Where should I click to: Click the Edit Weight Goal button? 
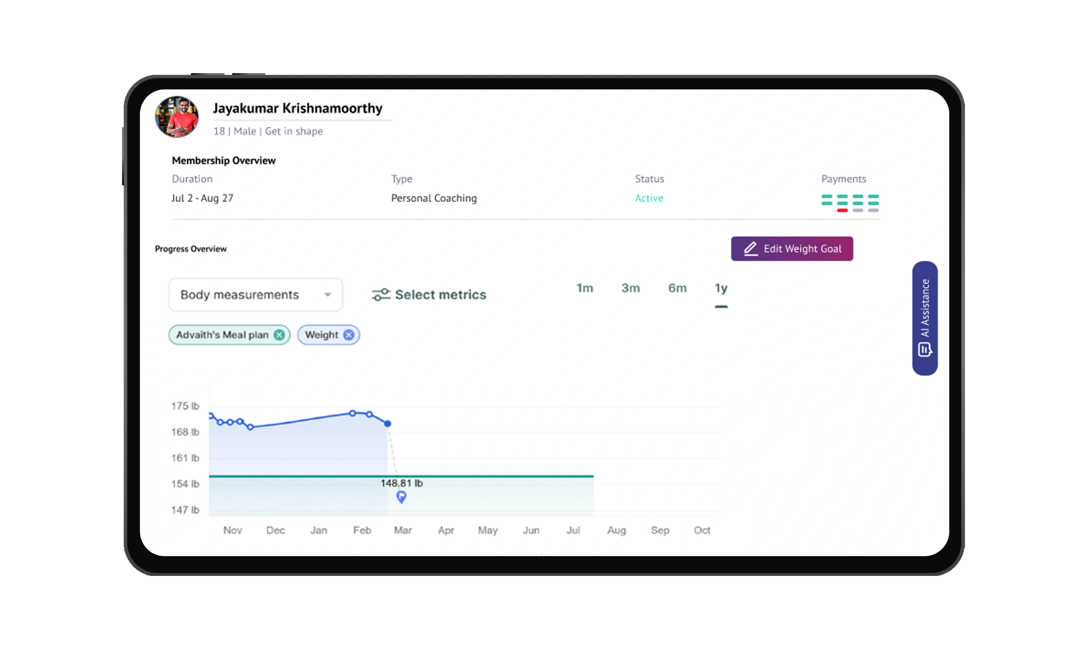tap(792, 249)
